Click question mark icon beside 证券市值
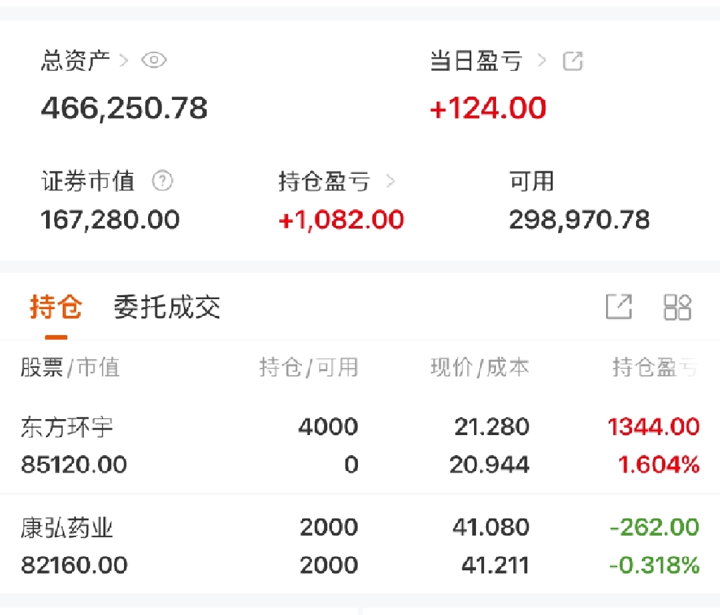 (162, 181)
